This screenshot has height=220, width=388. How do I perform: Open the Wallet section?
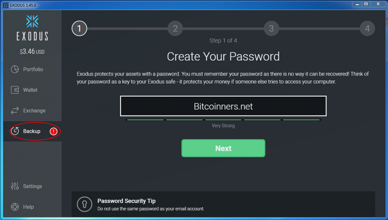pyautogui.click(x=30, y=90)
